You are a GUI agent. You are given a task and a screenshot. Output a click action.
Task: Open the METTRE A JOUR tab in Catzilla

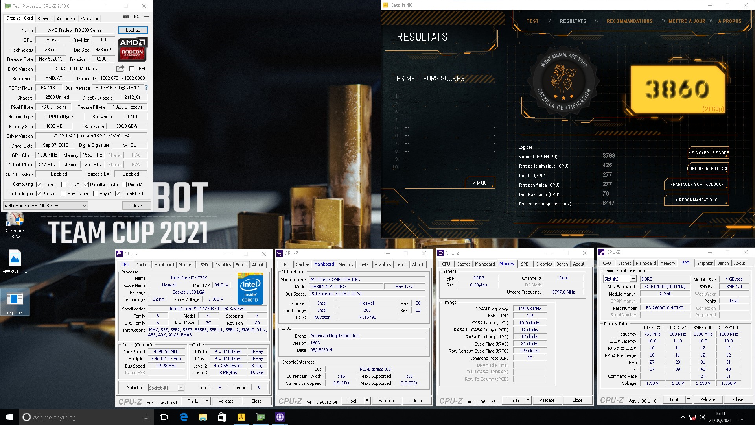point(687,21)
